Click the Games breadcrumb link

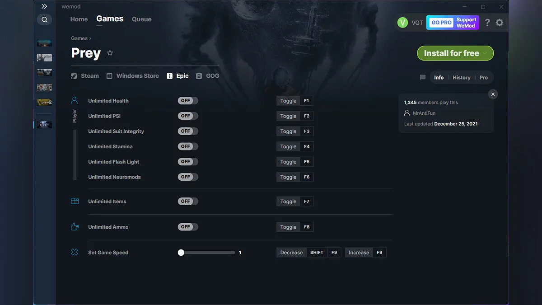(79, 38)
